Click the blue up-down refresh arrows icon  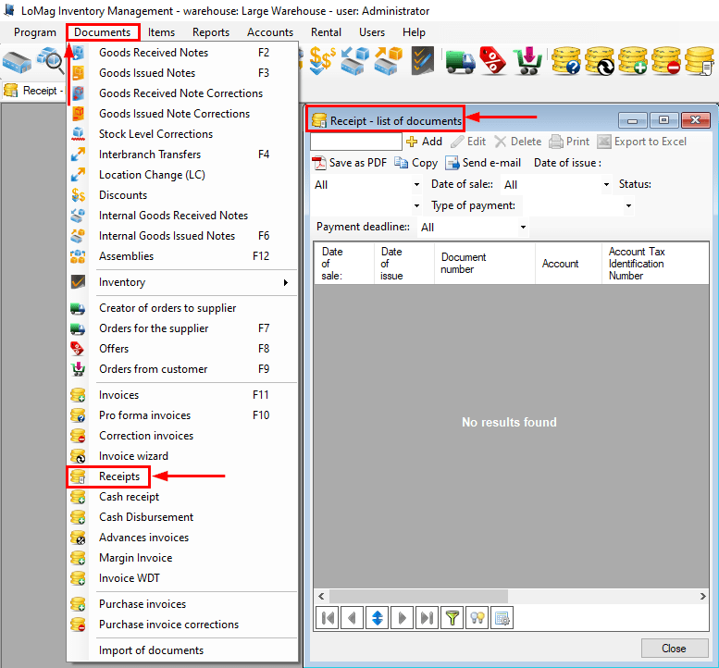point(377,618)
